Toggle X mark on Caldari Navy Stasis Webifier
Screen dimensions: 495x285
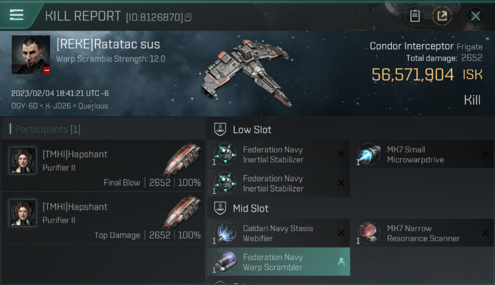pos(341,233)
